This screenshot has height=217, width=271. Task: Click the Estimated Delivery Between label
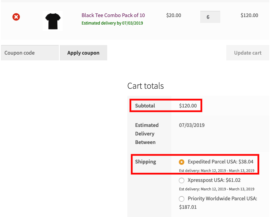click(x=147, y=134)
